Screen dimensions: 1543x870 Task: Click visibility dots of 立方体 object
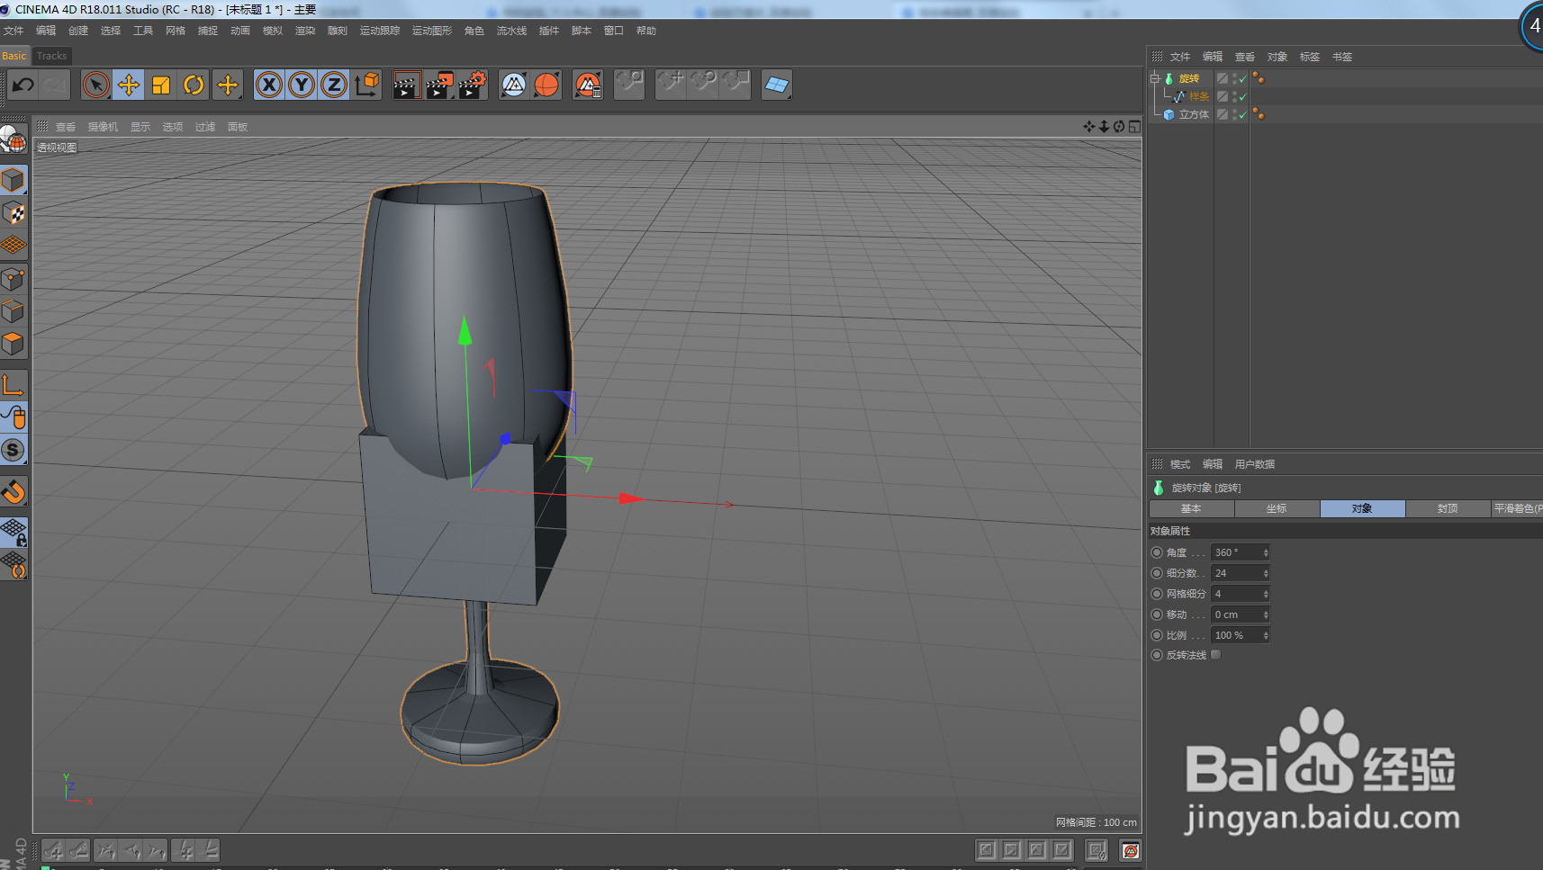[x=1234, y=114]
